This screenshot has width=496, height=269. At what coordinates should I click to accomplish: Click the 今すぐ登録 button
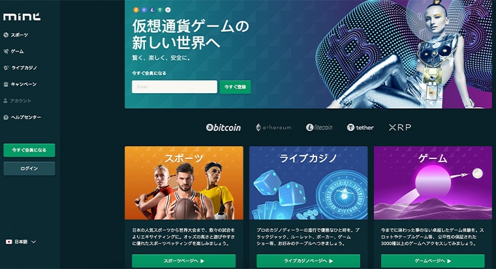(x=236, y=87)
